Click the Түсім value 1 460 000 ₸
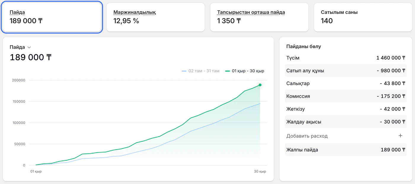 [x=391, y=58]
